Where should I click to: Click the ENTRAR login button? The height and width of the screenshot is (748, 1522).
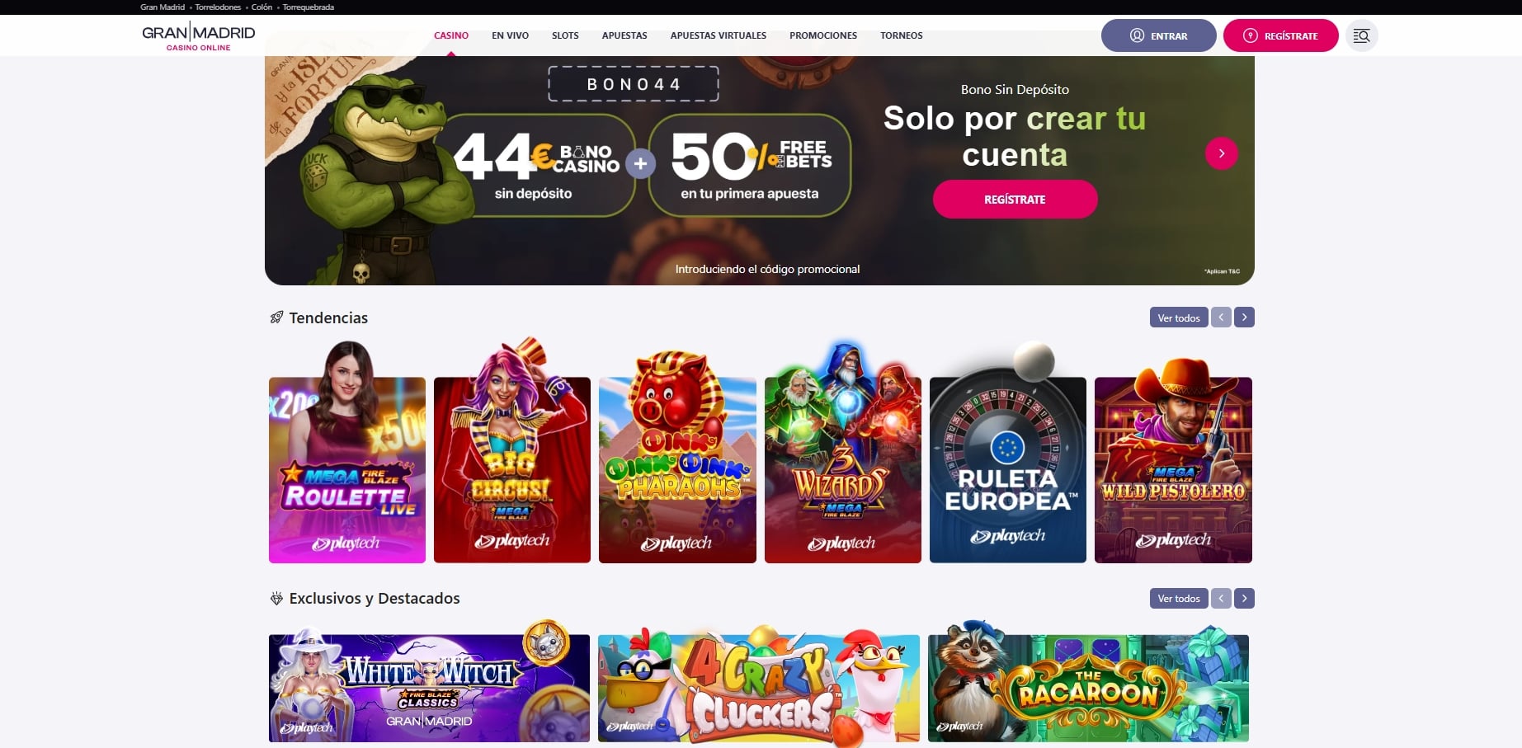[x=1158, y=35]
